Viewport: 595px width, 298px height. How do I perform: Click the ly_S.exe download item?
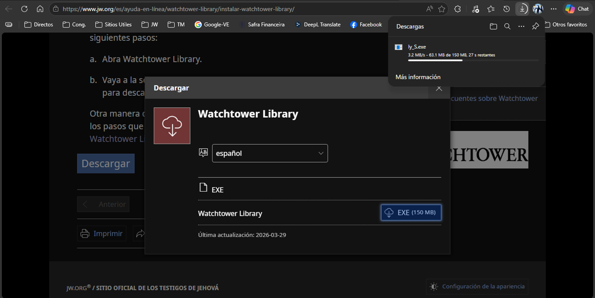466,52
